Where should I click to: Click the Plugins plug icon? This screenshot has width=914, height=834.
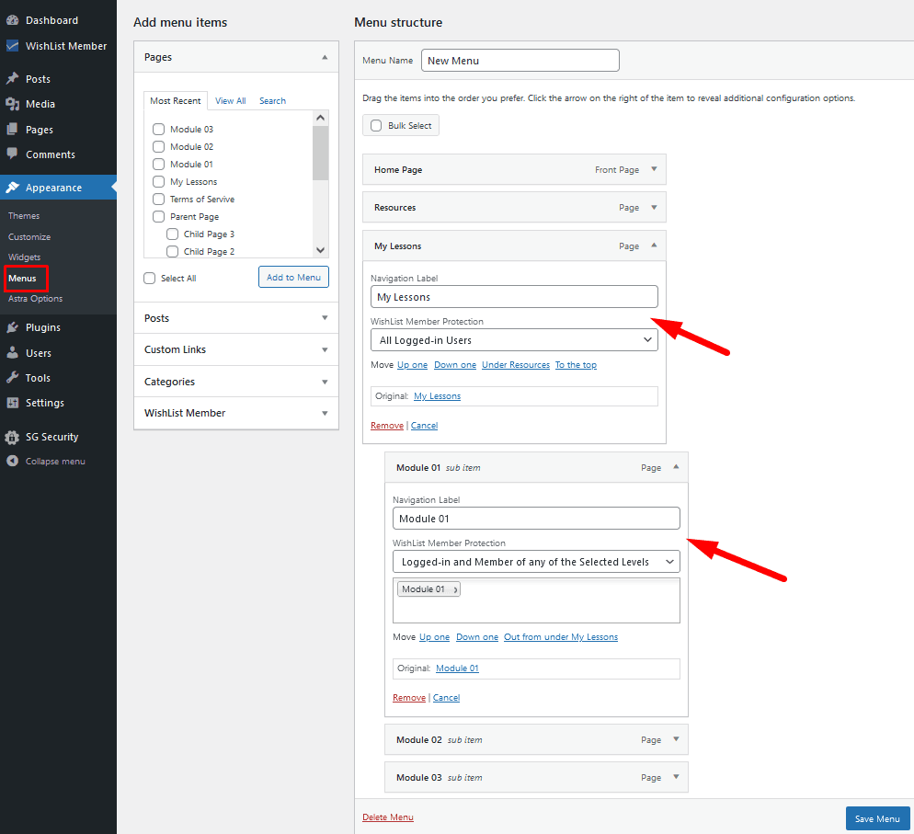click(12, 327)
